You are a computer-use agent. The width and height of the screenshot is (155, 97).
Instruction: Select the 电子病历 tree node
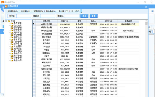pos(18,51)
